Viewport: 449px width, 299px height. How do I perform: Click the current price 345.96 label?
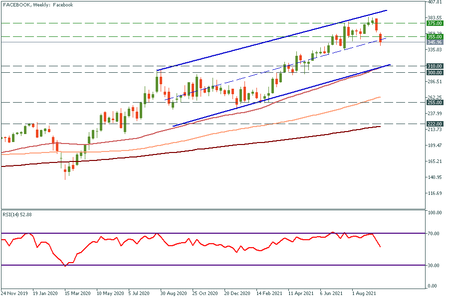pos(435,42)
